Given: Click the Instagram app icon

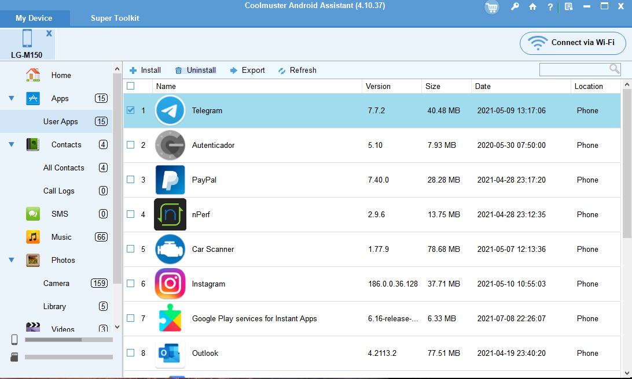Looking at the screenshot, I should pyautogui.click(x=170, y=284).
